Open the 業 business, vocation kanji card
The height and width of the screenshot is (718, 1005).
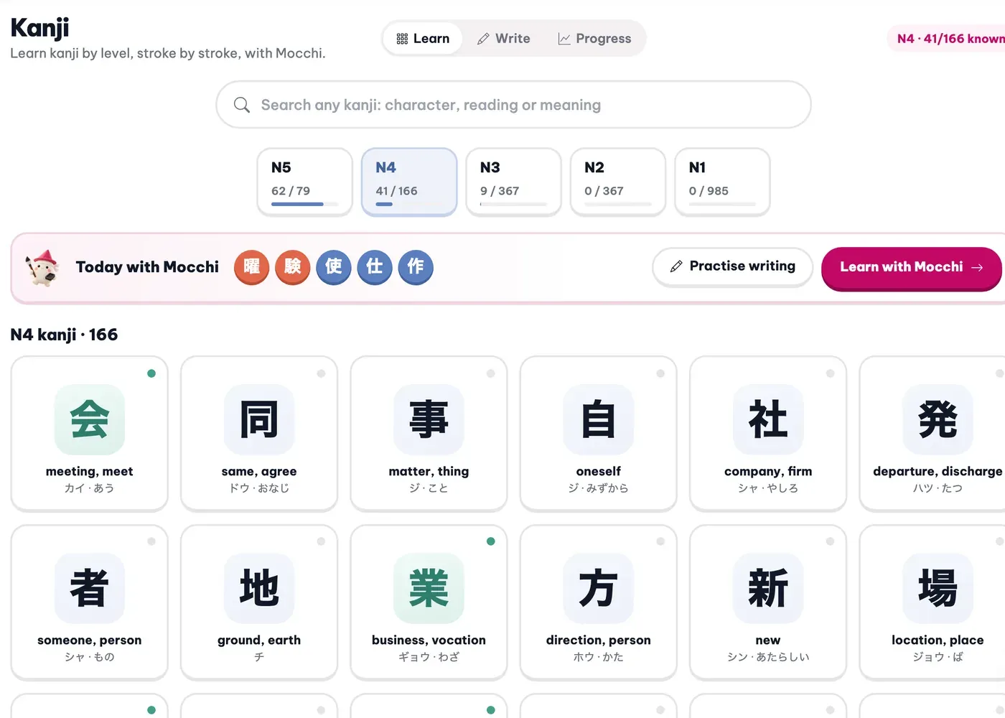(429, 602)
